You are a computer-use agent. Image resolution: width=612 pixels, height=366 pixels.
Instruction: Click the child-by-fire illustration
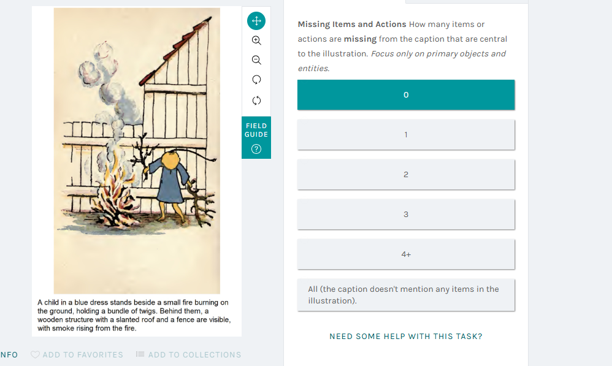(137, 151)
